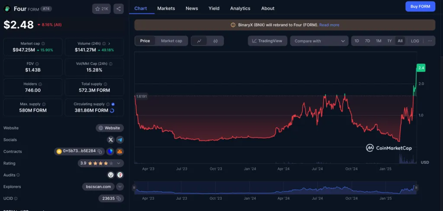
Task: Visit project Website button
Action: (109, 128)
